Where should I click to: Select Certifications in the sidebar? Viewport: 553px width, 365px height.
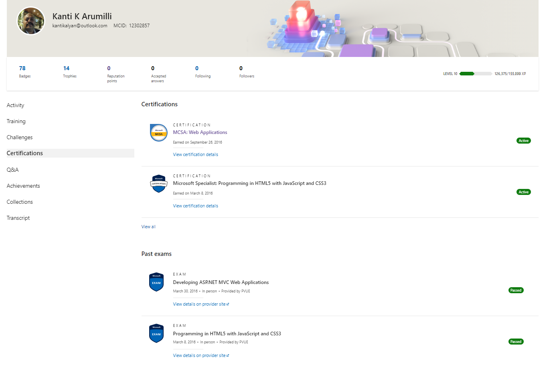pos(71,153)
